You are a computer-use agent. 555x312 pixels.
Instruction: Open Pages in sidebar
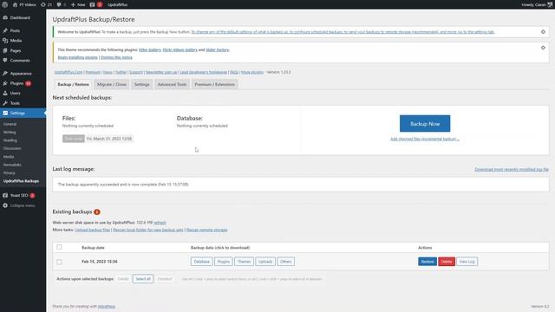pyautogui.click(x=16, y=50)
